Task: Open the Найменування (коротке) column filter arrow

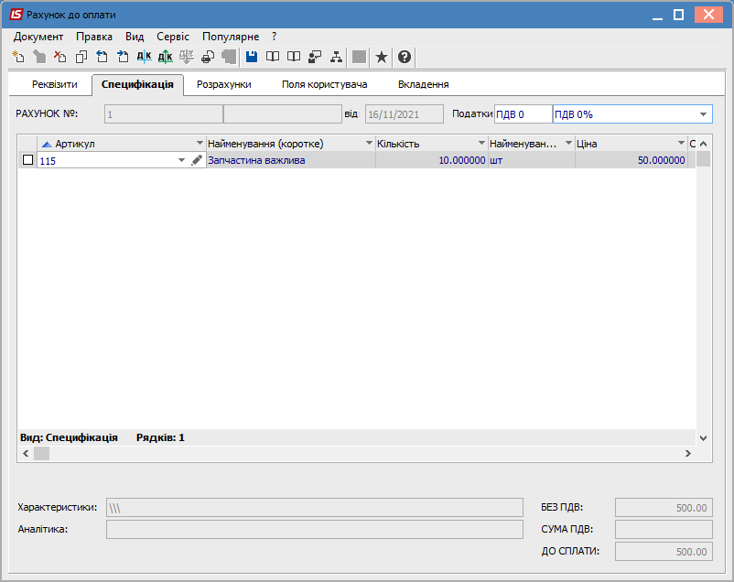Action: 370,143
